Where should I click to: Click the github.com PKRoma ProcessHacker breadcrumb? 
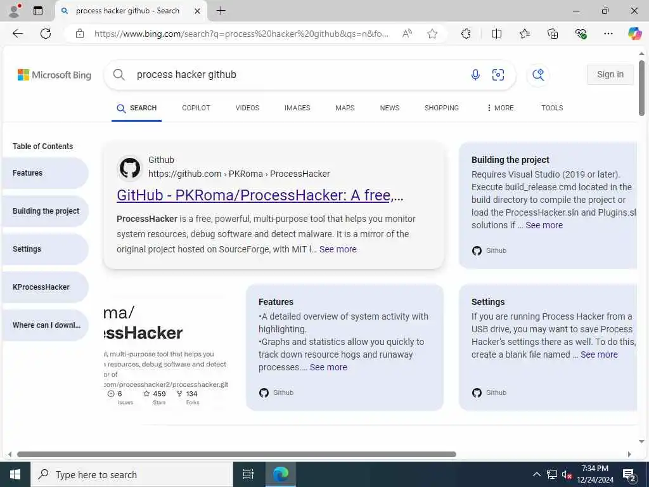pos(239,174)
